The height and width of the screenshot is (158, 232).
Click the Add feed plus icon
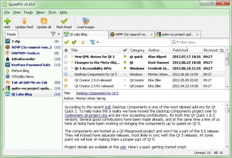[7, 21]
